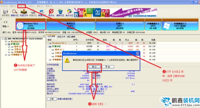Go to previous disk with left arrow
Image resolution: width=200 pixels, height=108 pixels.
pos(4,22)
